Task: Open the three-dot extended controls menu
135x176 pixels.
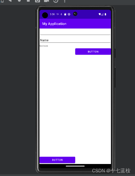Action: tap(65, 1)
